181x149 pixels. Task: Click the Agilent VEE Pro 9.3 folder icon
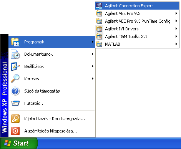coord(99,13)
